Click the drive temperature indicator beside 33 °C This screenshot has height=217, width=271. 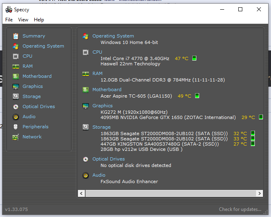(x=253, y=138)
